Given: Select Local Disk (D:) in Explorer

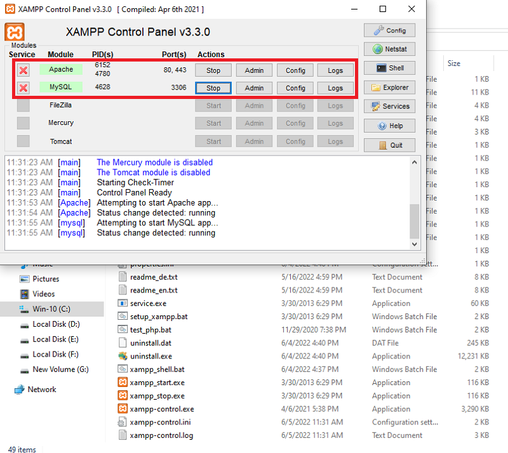Looking at the screenshot, I should (56, 324).
